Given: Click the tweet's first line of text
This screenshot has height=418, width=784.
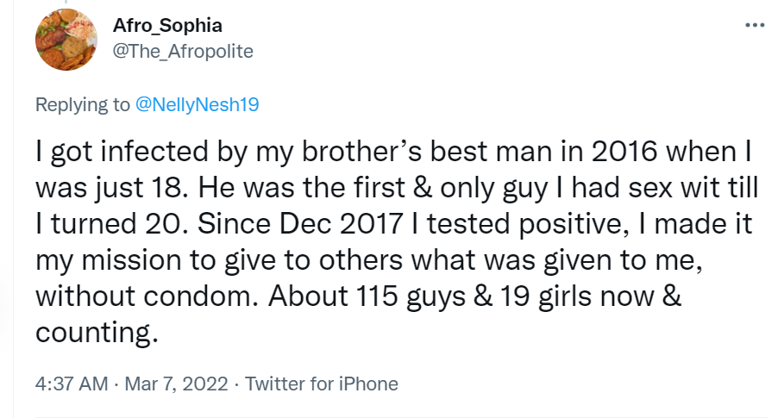Looking at the screenshot, I should 393,152.
